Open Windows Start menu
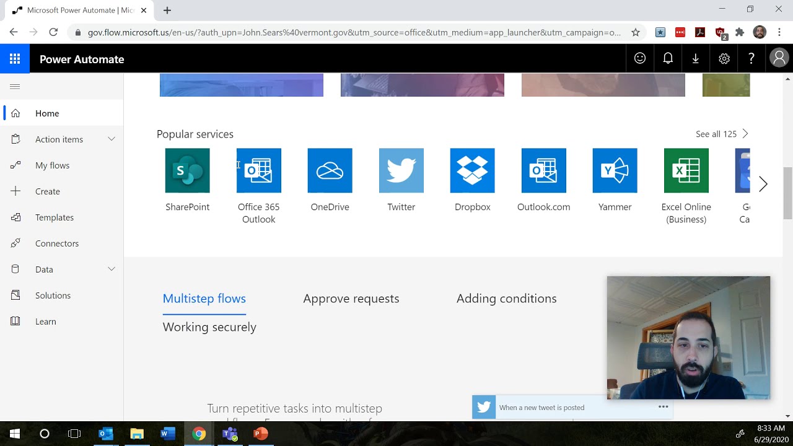Viewport: 793px width, 446px height. [15, 434]
